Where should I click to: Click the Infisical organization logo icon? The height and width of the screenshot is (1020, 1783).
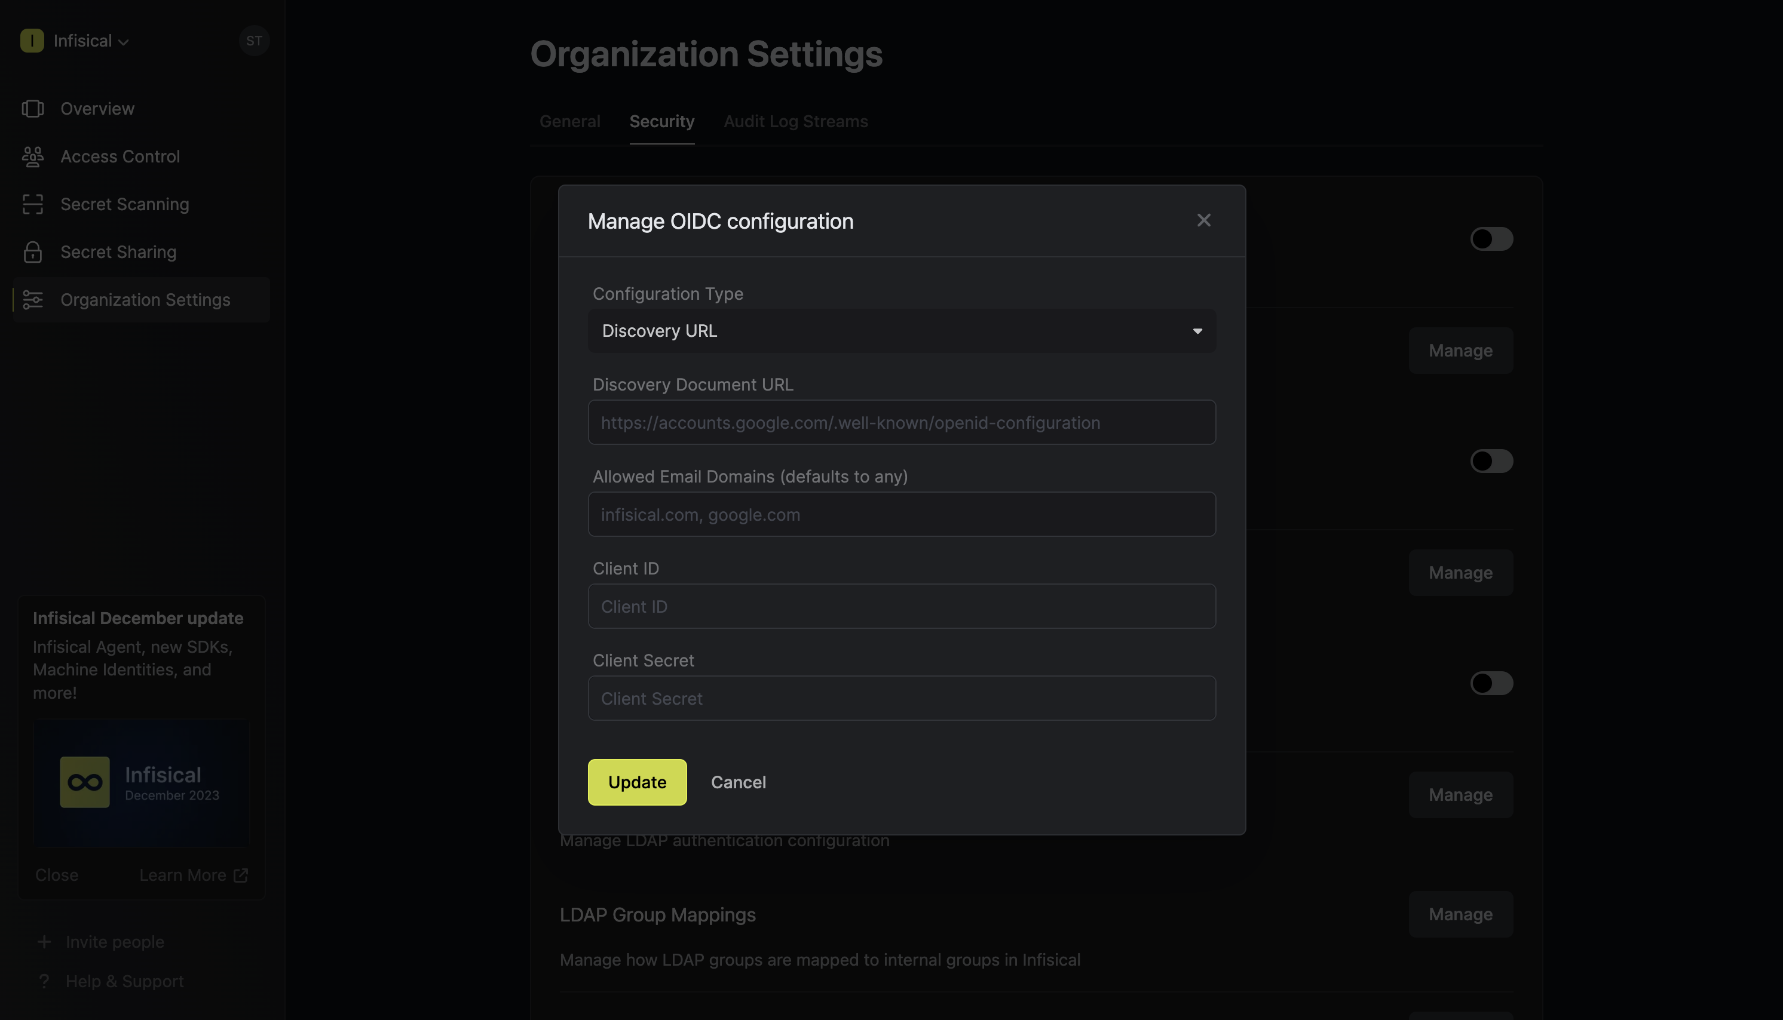tap(32, 41)
